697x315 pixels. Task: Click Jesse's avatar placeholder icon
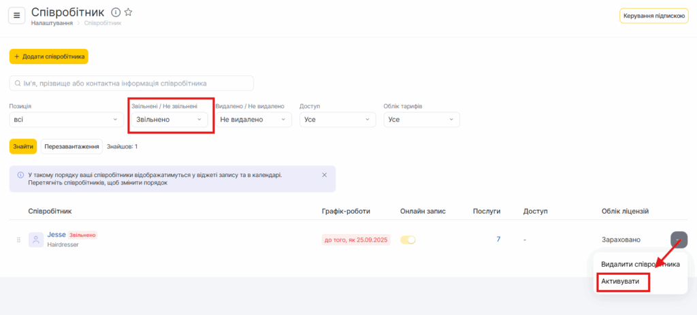(36, 239)
